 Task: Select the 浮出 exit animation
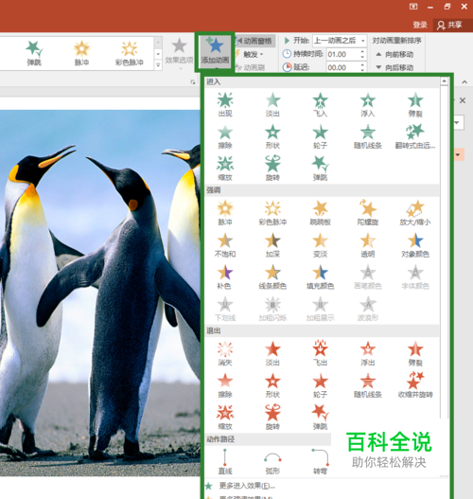tap(368, 354)
